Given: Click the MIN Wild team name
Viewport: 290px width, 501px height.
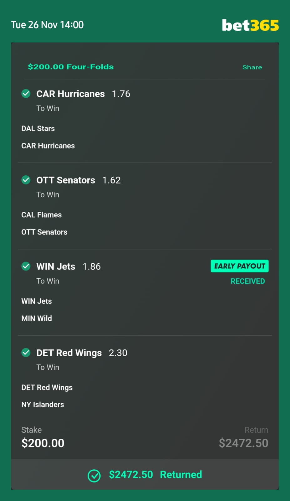Looking at the screenshot, I should [37, 318].
